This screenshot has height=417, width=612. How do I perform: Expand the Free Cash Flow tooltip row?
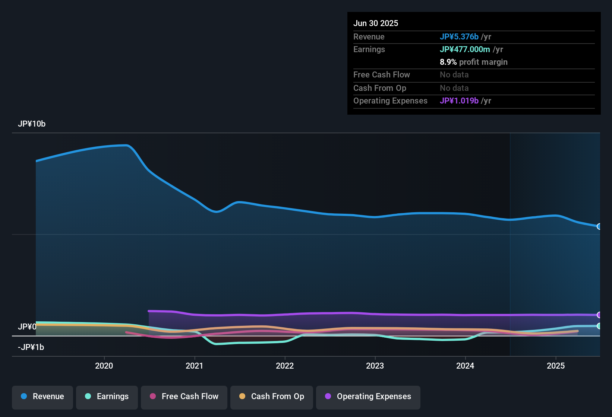coord(382,75)
